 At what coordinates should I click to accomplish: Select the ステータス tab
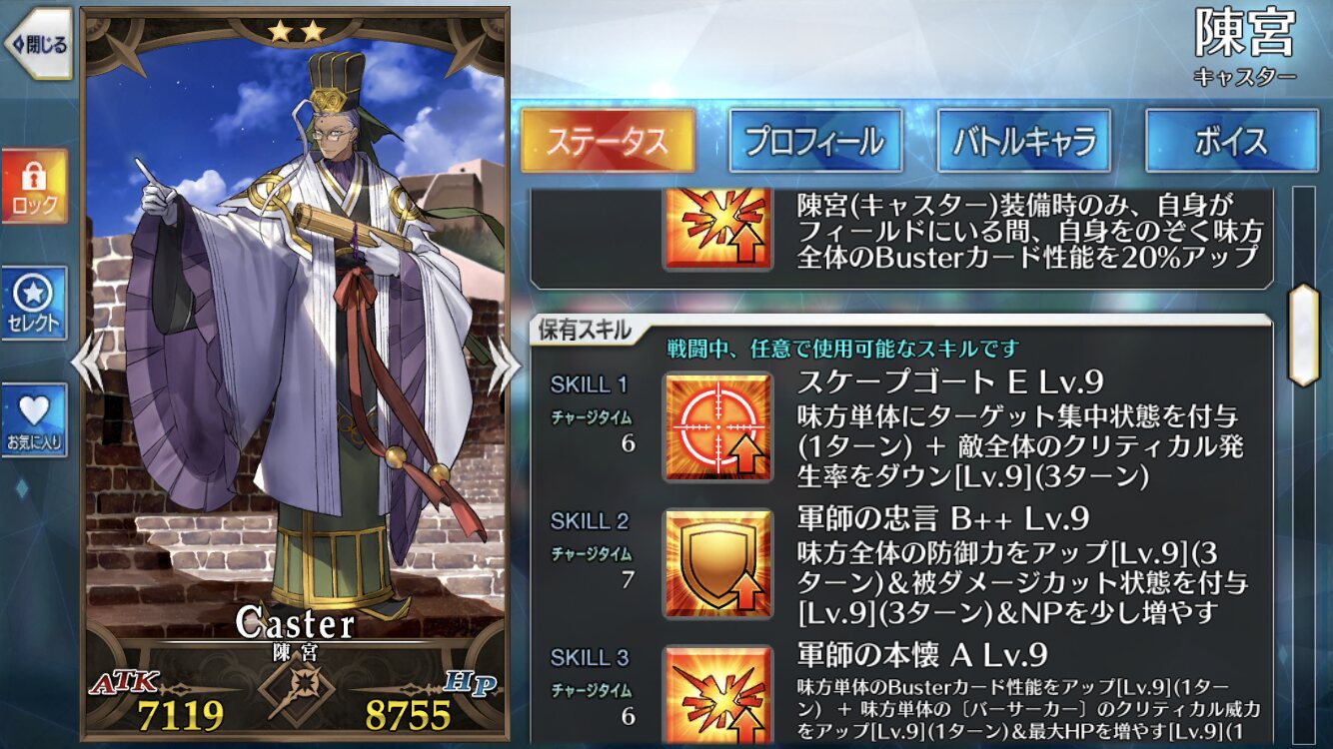[608, 141]
